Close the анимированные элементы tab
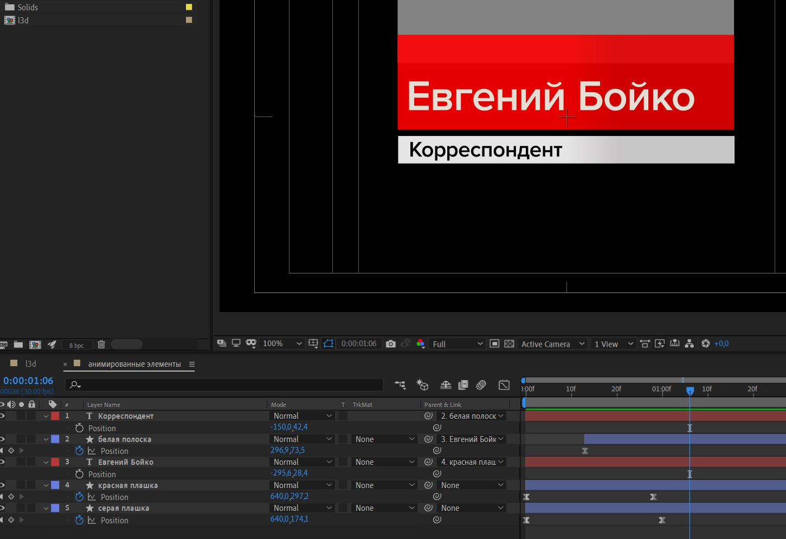This screenshot has height=539, width=786. [66, 365]
